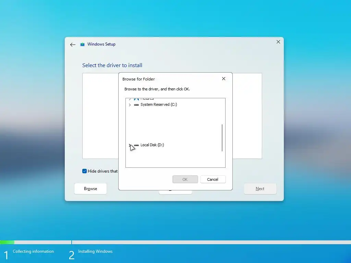Close the Browse for Folder dialog

pyautogui.click(x=223, y=79)
